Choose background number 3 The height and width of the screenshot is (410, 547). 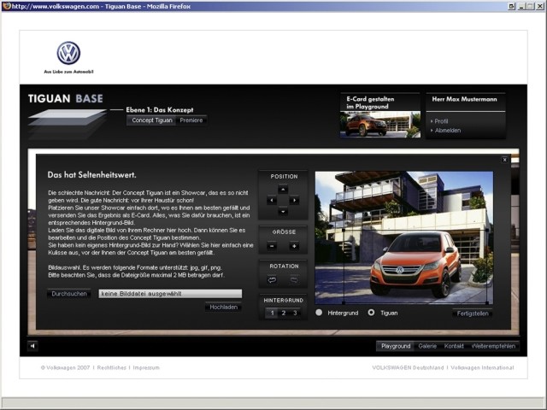(x=295, y=313)
